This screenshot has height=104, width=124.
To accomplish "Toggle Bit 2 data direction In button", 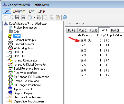I will 90,50.
